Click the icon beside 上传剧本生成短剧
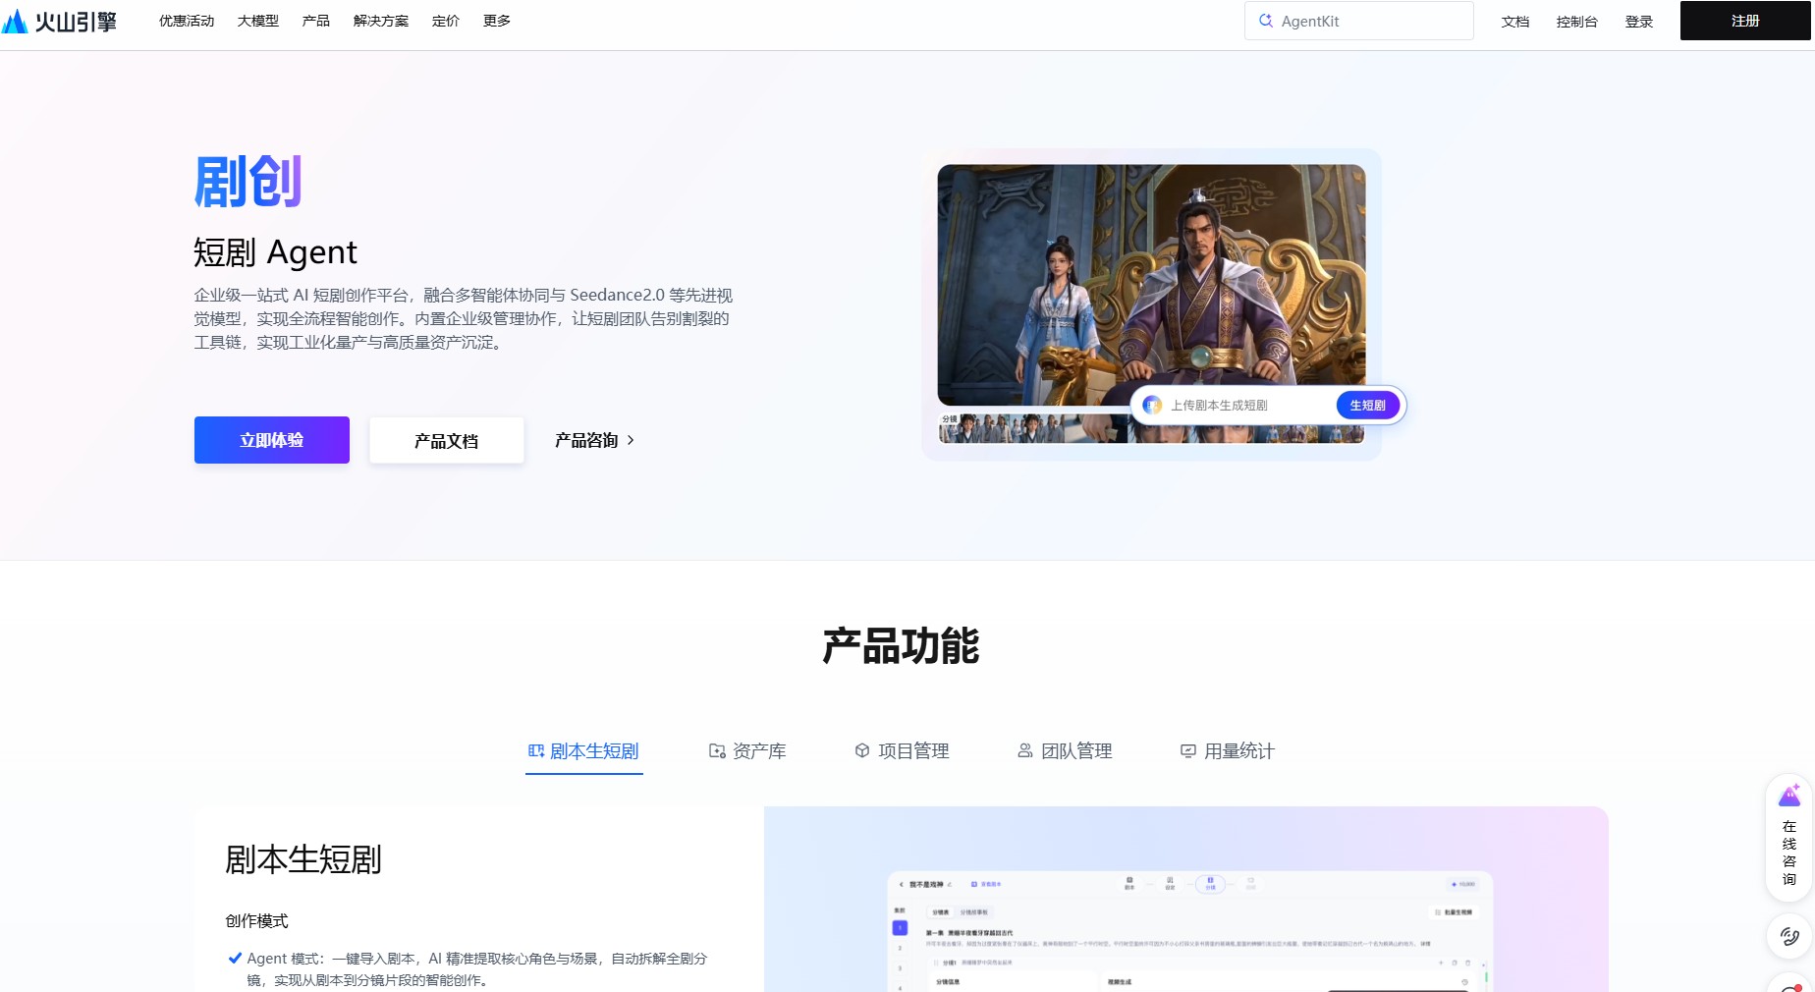The width and height of the screenshot is (1815, 992). pos(1152,405)
